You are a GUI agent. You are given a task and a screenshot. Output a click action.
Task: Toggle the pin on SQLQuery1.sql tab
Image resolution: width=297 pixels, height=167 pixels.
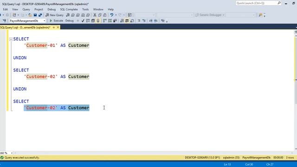[x=54, y=27]
